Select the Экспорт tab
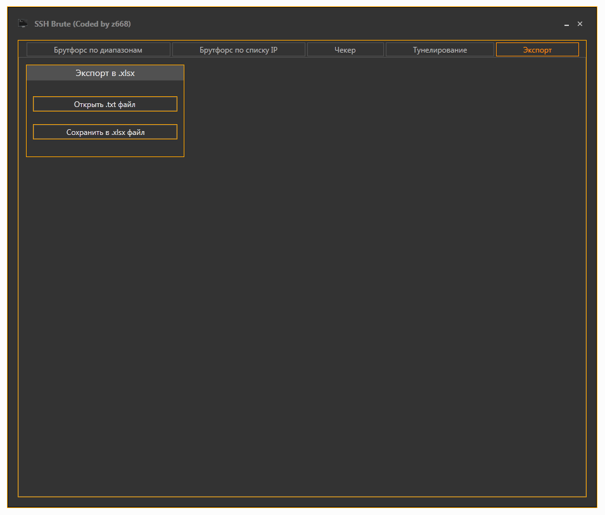The image size is (605, 515). [x=537, y=50]
